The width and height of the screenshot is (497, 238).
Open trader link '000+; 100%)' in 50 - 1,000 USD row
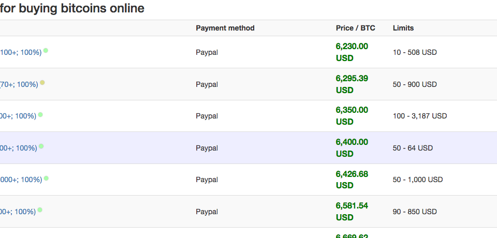coord(21,180)
